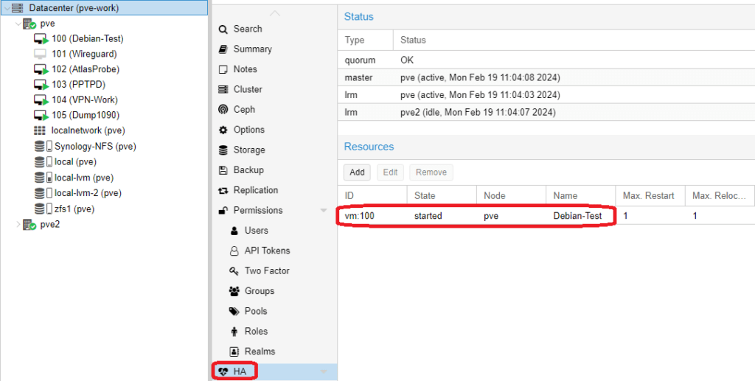
Task: Click stopped VM icon for 101 (Wireguard)
Action: 40,54
